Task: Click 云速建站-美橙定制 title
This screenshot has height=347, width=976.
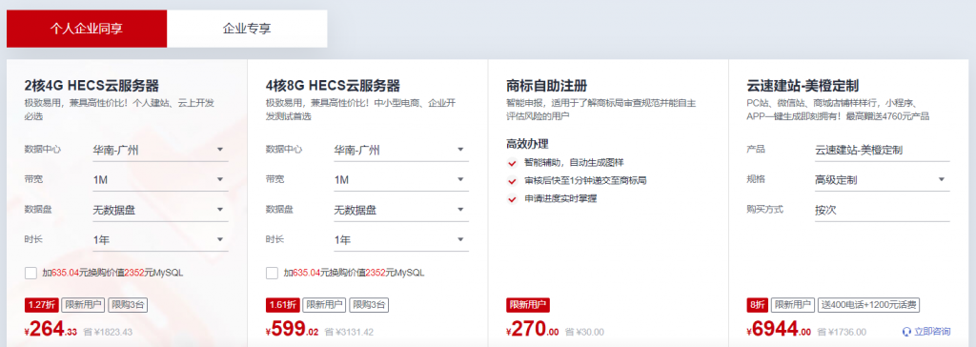Action: (x=803, y=86)
